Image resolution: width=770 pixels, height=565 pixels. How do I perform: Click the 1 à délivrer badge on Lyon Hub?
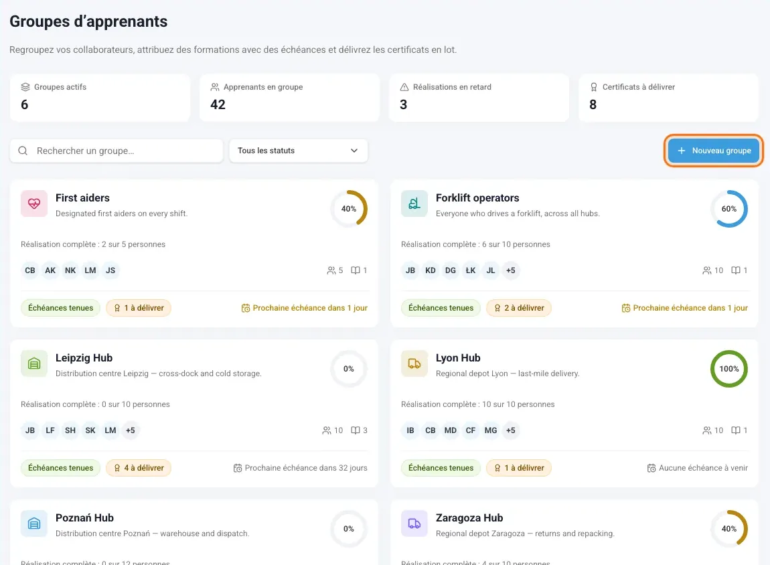pos(519,468)
